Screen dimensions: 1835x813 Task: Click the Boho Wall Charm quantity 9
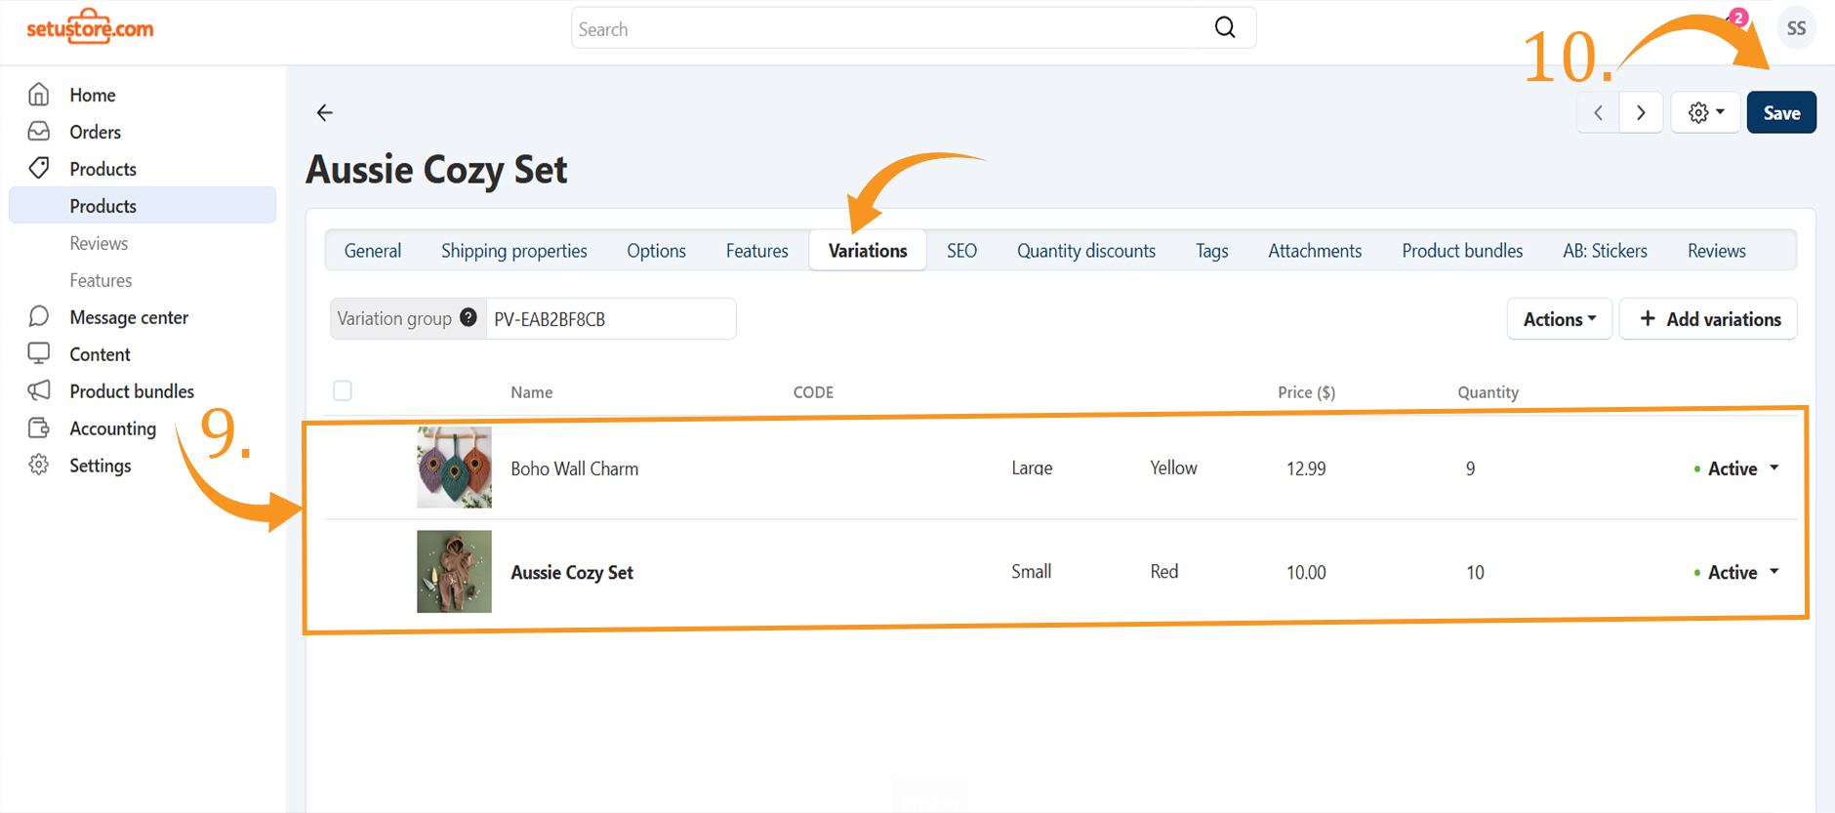[1470, 468]
